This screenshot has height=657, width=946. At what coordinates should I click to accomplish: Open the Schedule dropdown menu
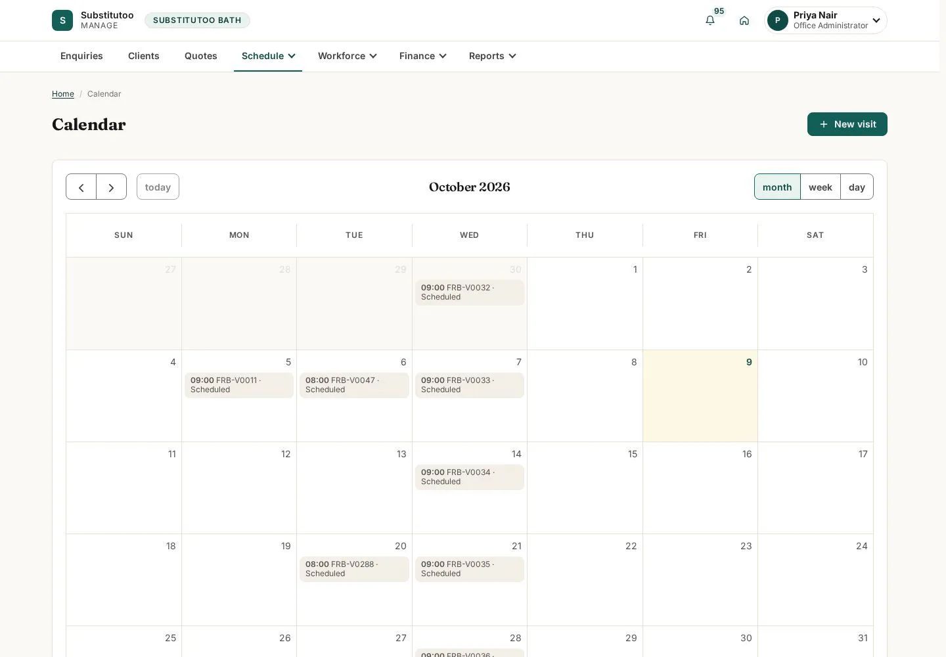click(268, 56)
